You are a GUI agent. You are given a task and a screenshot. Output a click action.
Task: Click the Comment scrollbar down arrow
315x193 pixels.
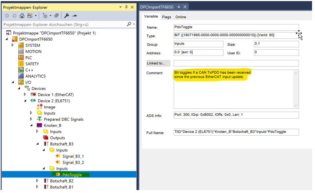pyautogui.click(x=296, y=106)
